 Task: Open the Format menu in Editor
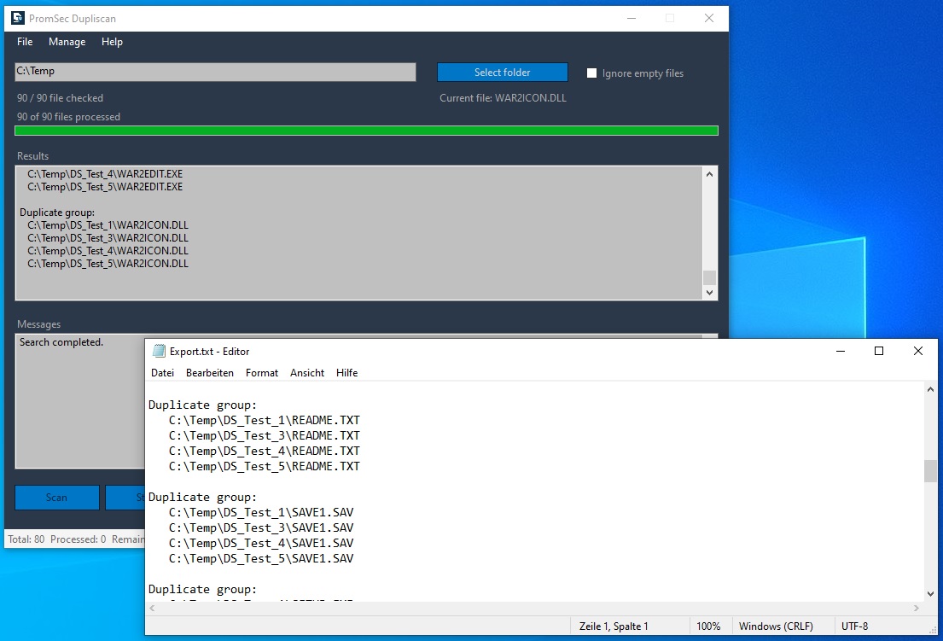261,373
